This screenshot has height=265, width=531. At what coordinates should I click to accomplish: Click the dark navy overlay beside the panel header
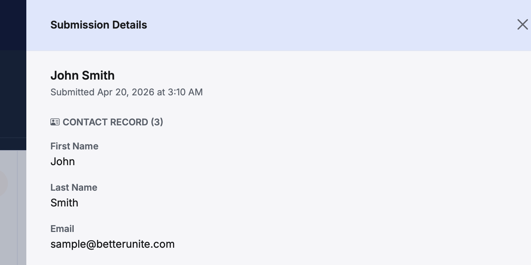[13, 25]
